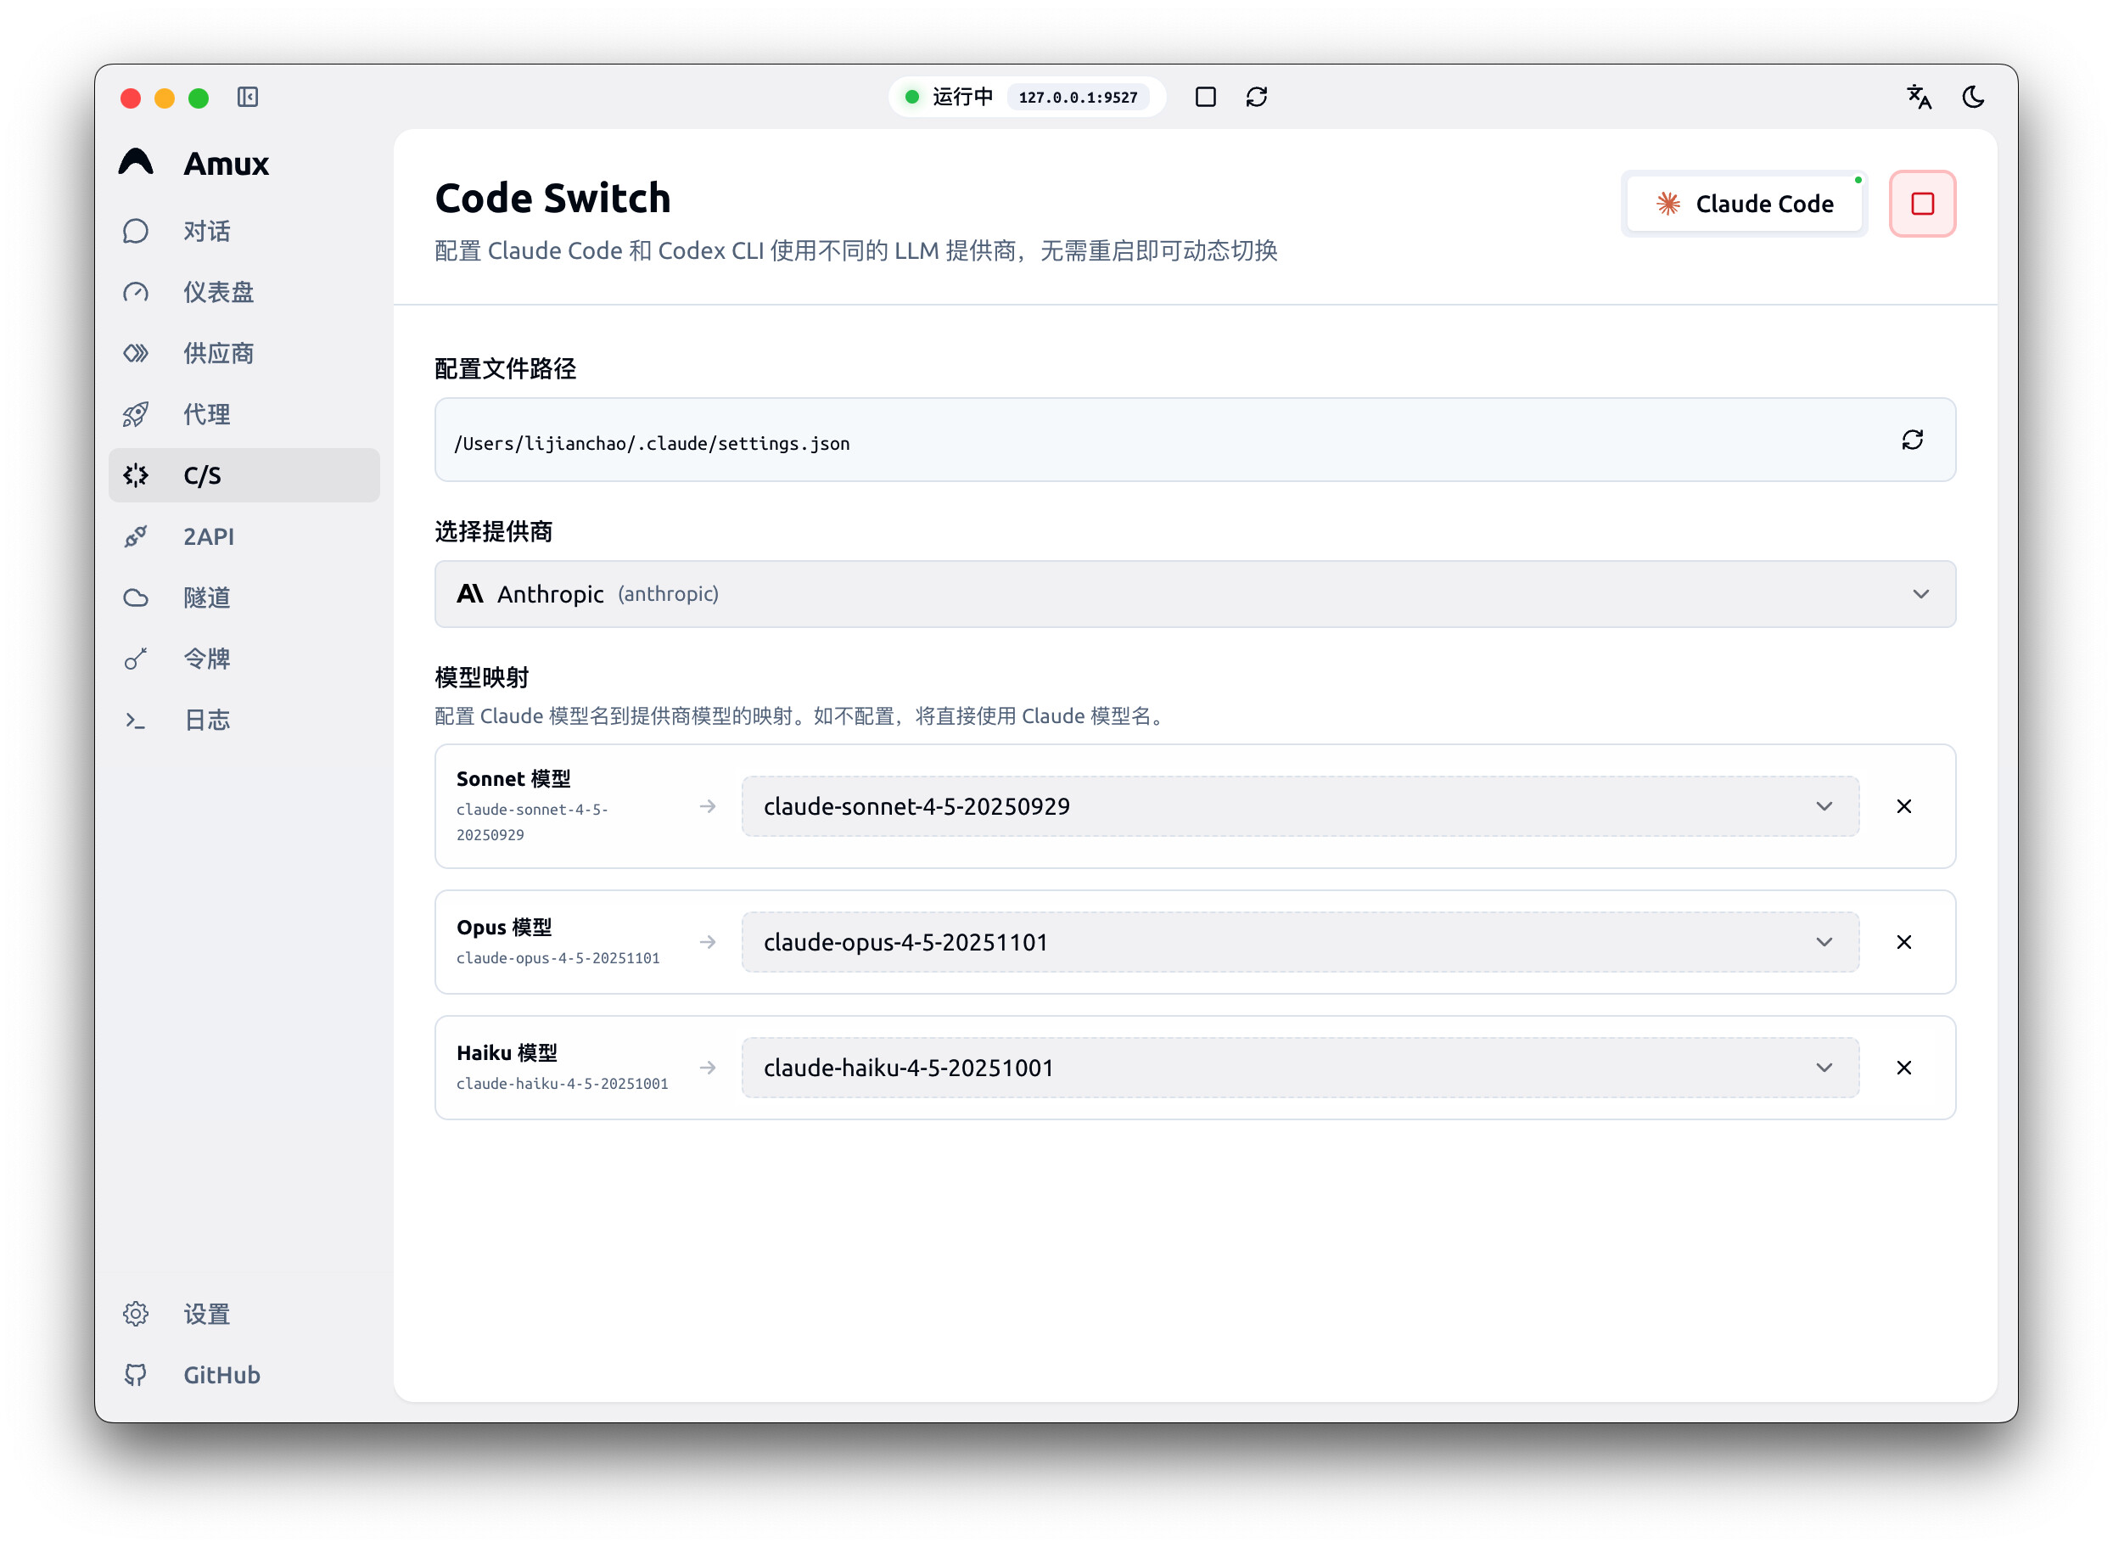This screenshot has width=2113, height=1548.
Task: Open 供应商 providers page in sidebar
Action: point(217,353)
